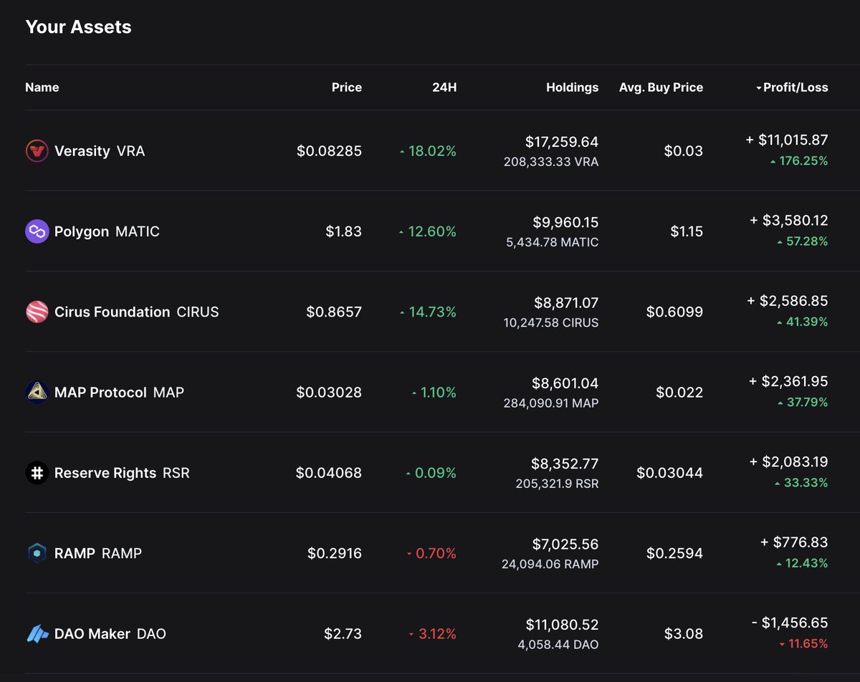Sort the table by Price column

click(x=346, y=87)
